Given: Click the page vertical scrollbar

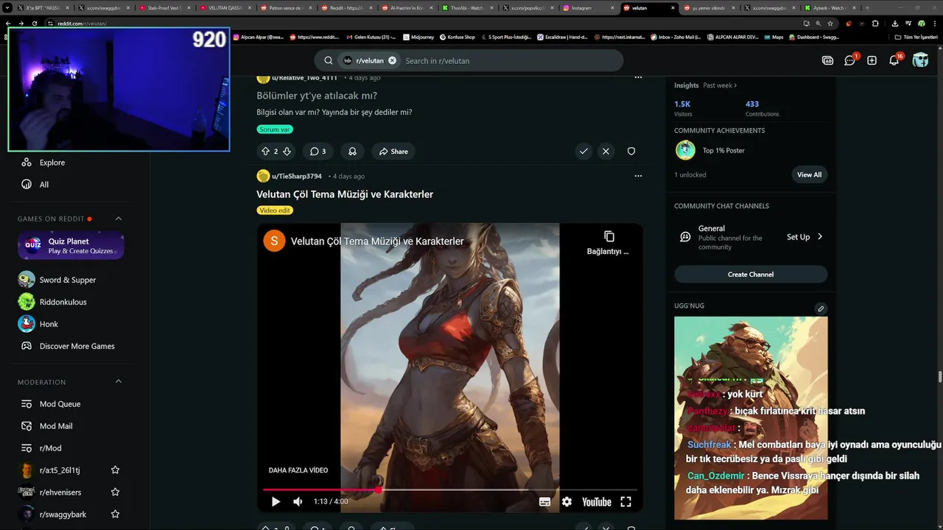Looking at the screenshot, I should click(x=939, y=377).
